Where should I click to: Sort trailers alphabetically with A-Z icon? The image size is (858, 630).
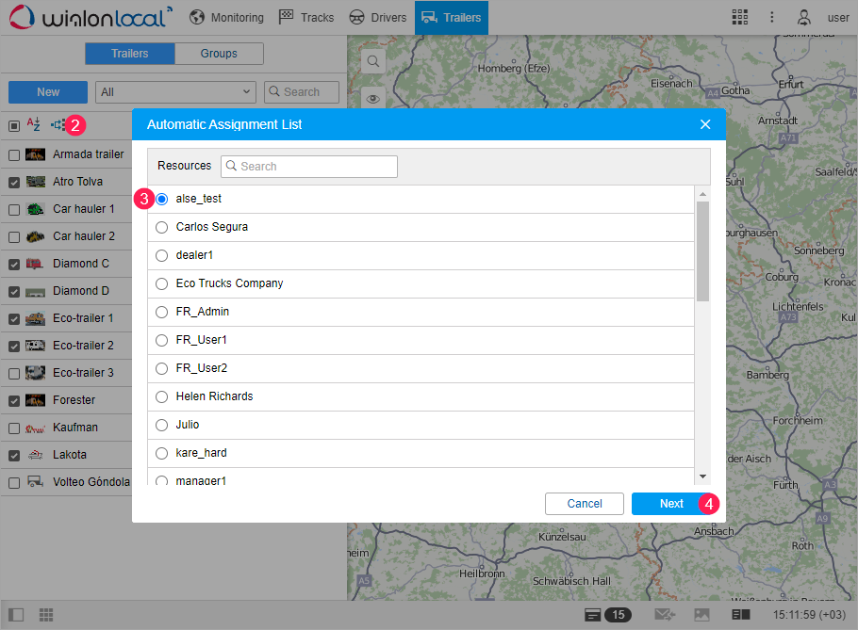33,124
